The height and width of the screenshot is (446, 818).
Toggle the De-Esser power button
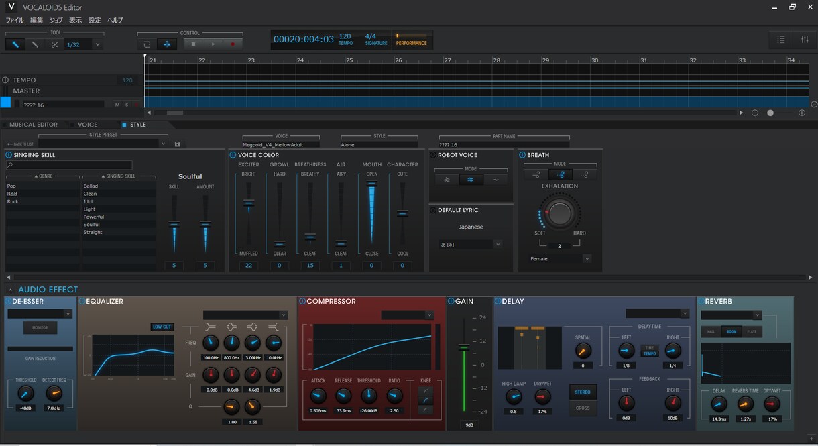9,302
